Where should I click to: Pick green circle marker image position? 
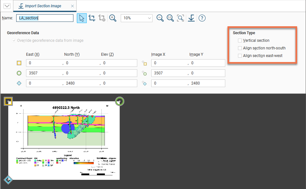tap(145, 73)
